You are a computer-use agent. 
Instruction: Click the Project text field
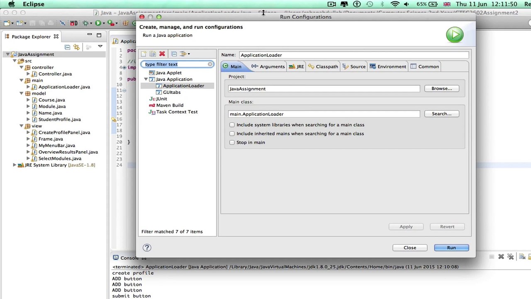coord(324,88)
